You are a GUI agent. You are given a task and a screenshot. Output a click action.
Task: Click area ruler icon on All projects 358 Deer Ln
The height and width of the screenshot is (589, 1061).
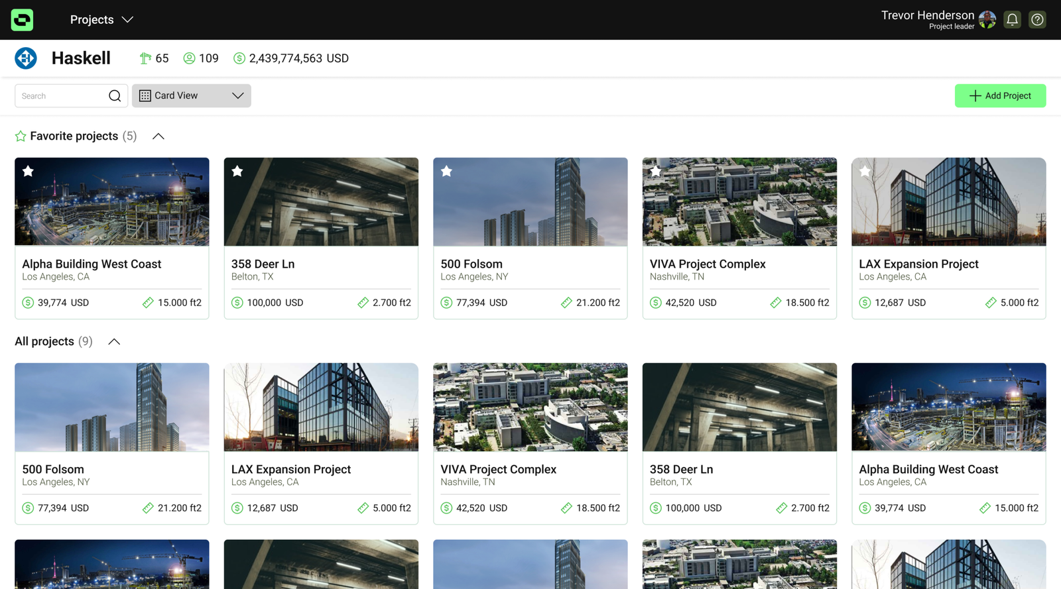pyautogui.click(x=781, y=508)
